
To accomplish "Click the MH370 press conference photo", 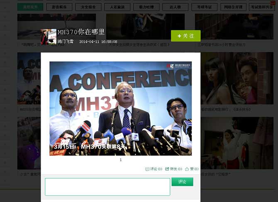I will point(121,108).
